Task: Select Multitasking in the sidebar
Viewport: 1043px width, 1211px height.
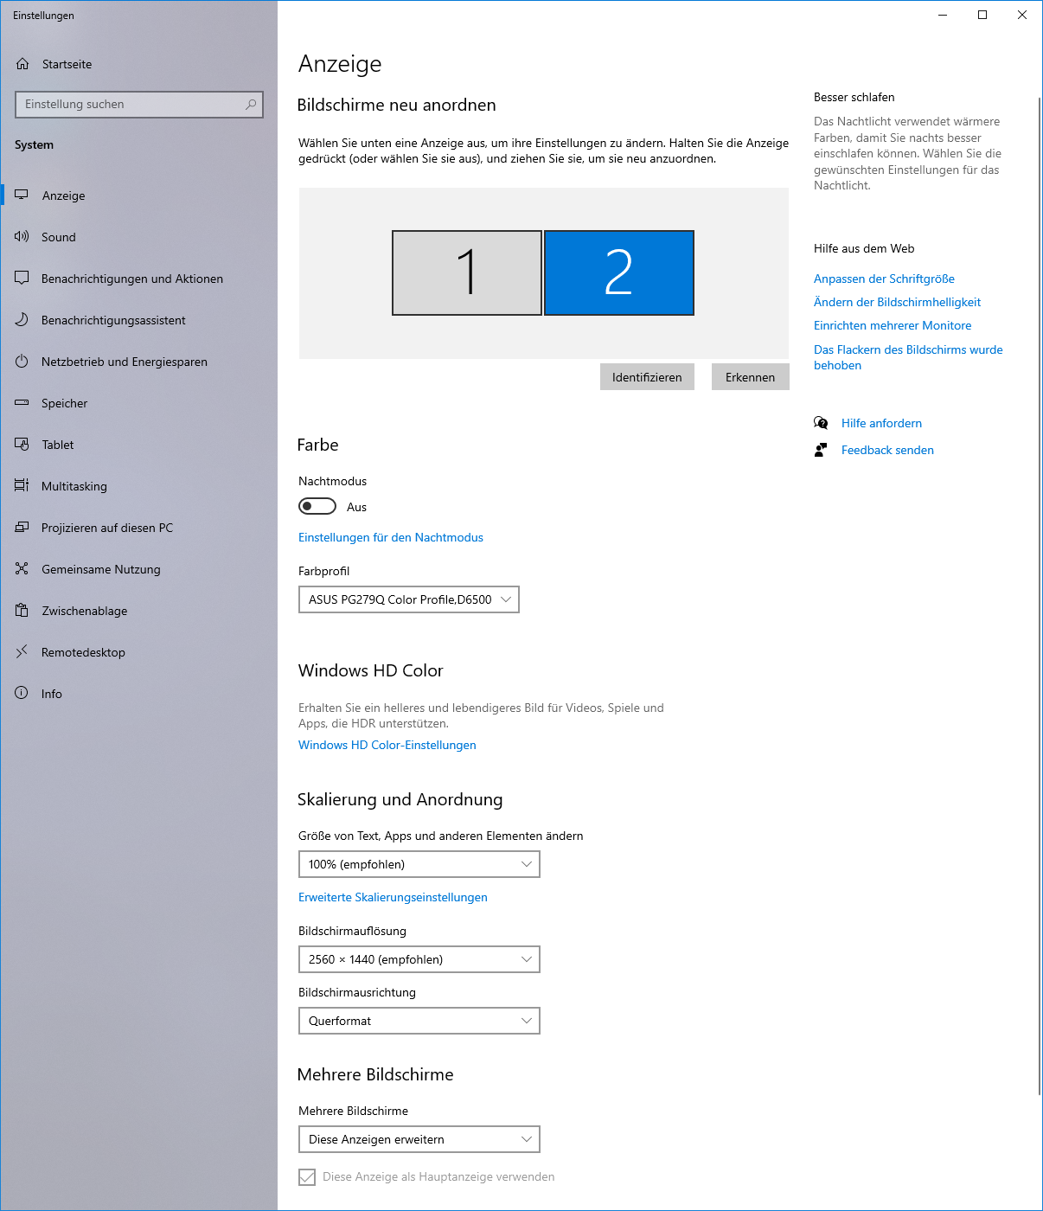Action: pyautogui.click(x=138, y=486)
